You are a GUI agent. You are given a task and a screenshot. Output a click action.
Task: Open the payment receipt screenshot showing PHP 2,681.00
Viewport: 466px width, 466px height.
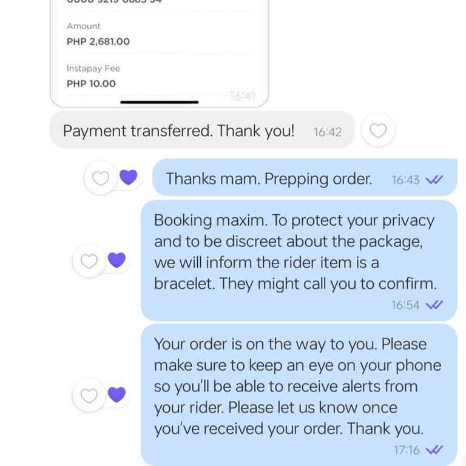(160, 53)
